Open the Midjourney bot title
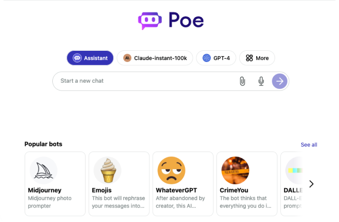This screenshot has width=339, height=222. click(x=45, y=190)
